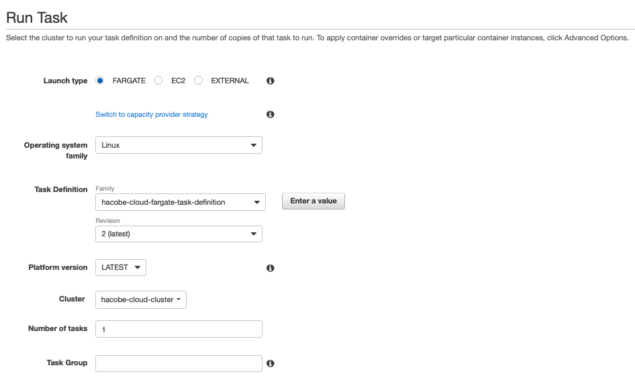Click the Task Definition field label
635x376 pixels.
[61, 189]
